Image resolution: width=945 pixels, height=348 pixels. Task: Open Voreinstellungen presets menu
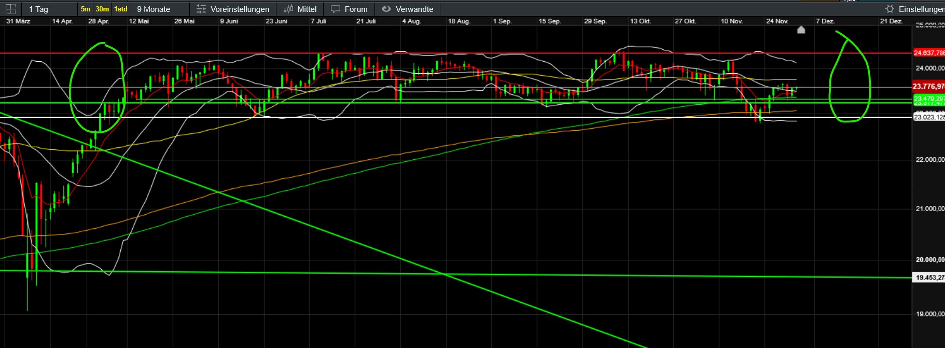[233, 9]
